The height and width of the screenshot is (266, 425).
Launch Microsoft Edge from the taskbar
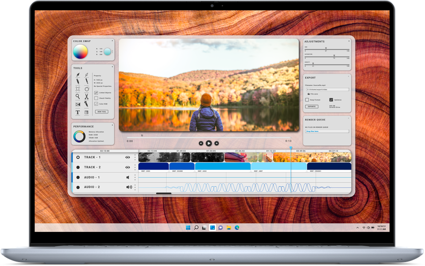tap(237, 228)
